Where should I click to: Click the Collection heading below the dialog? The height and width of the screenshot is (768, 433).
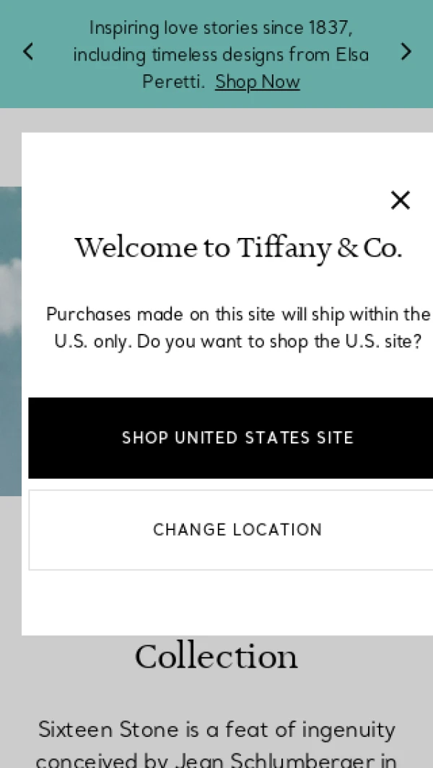216,656
